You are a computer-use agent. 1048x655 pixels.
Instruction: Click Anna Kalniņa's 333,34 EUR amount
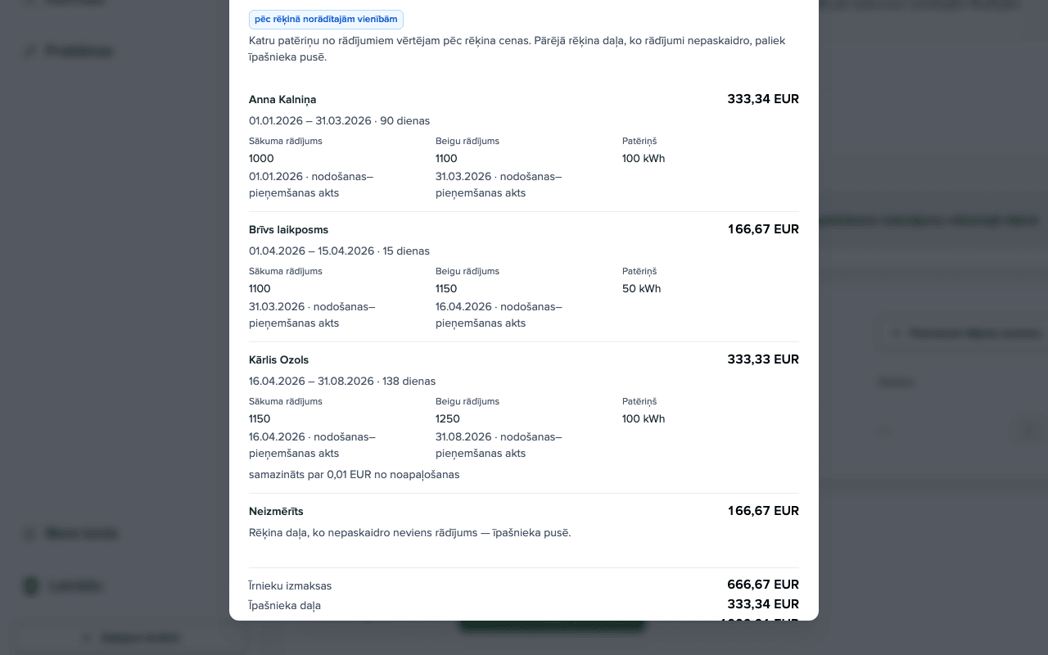click(763, 99)
